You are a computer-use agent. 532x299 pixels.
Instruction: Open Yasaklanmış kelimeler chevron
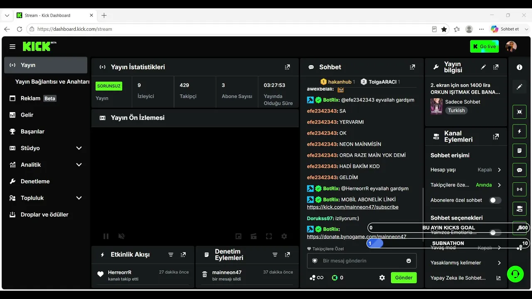tap(499, 263)
